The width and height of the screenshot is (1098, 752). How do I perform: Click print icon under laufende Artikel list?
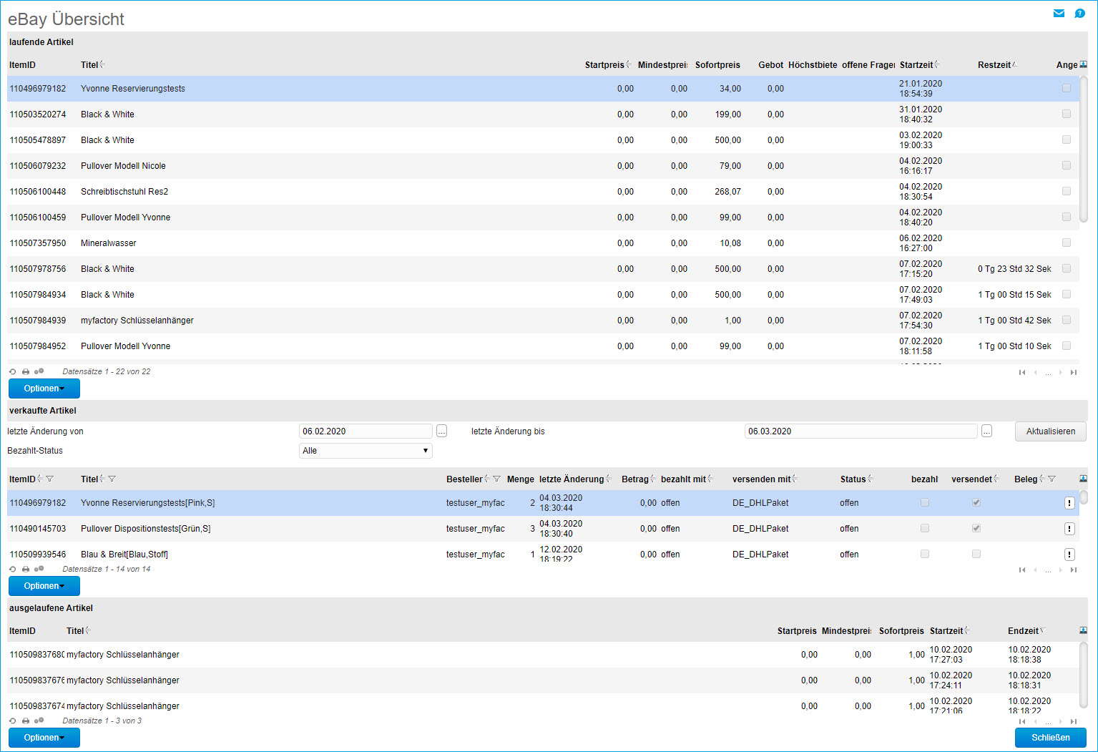[26, 372]
